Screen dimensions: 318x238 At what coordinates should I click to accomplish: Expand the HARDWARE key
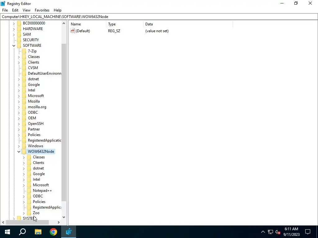click(x=14, y=29)
